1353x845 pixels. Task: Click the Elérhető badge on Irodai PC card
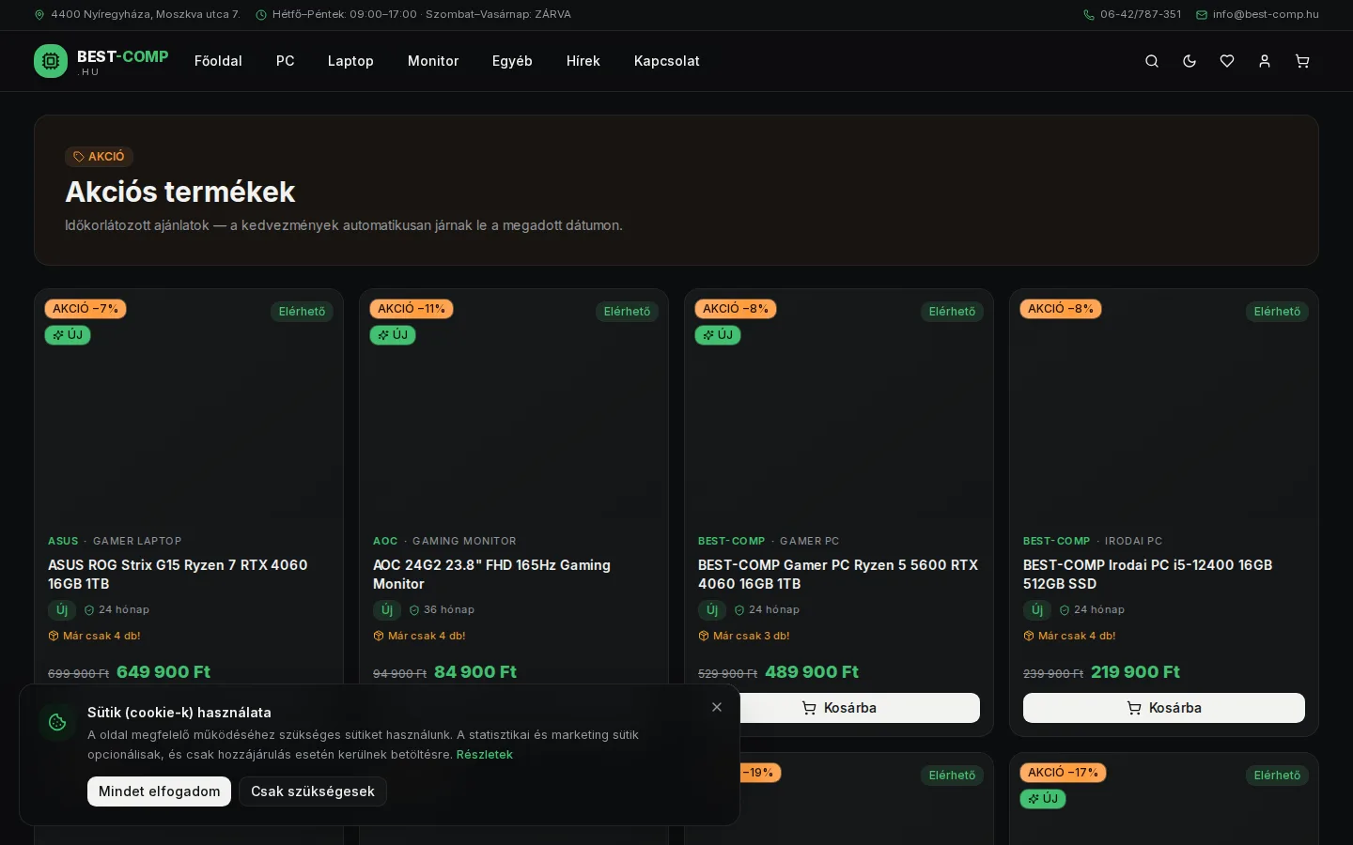(x=1278, y=312)
